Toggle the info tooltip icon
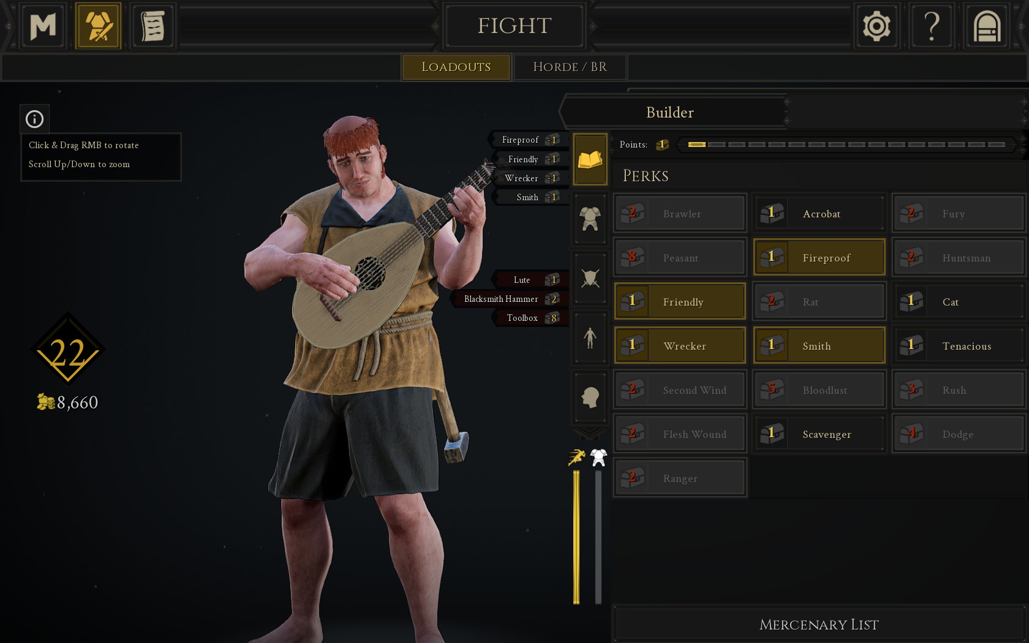Image resolution: width=1029 pixels, height=643 pixels. [x=34, y=119]
